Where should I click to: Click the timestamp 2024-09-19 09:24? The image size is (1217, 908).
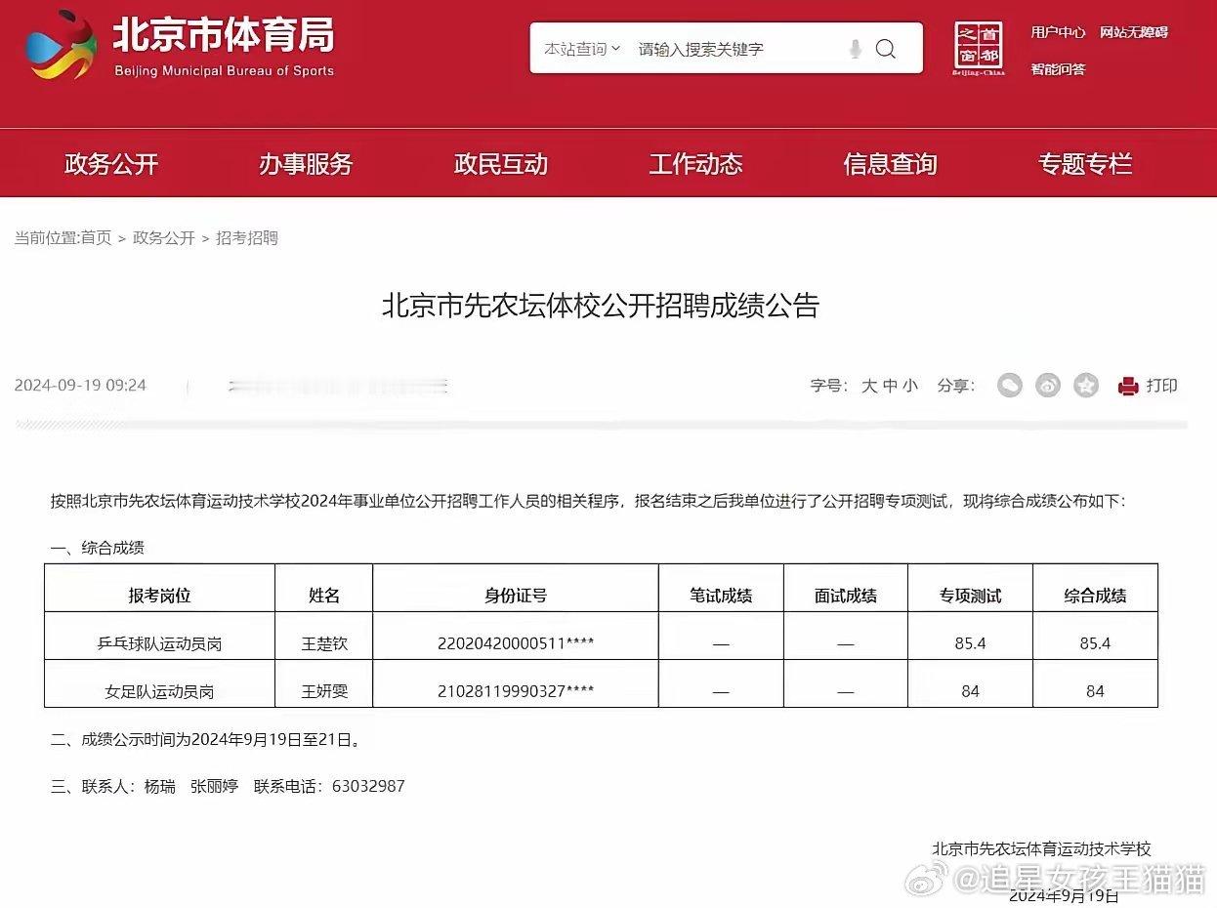pyautogui.click(x=80, y=386)
